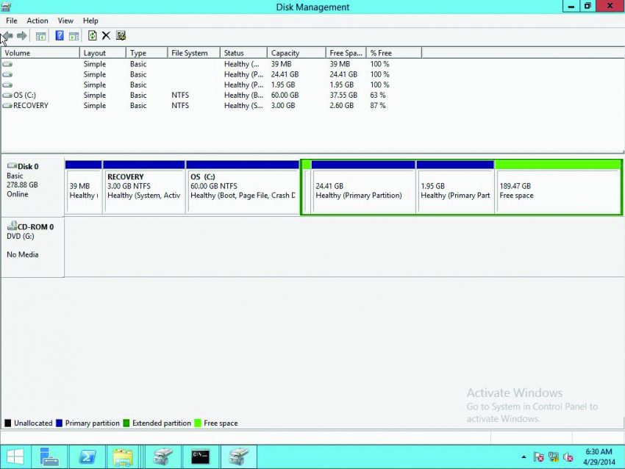Viewport: 625px width, 469px height.
Task: Click the Rescan Disks toolbar icon
Action: [121, 35]
